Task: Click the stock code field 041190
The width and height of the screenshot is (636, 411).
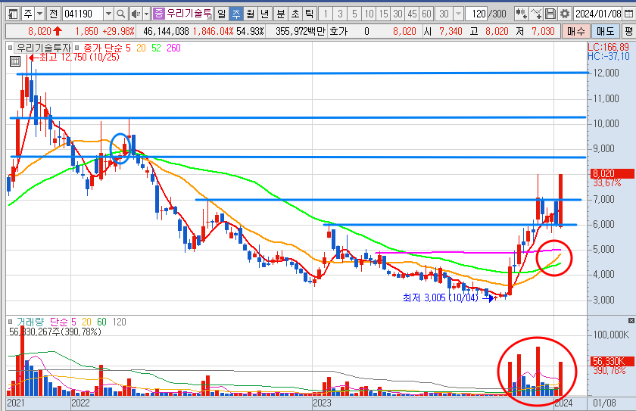Action: point(83,14)
